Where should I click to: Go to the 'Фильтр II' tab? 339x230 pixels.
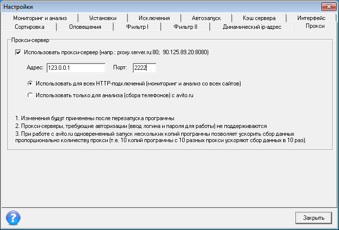[185, 27]
